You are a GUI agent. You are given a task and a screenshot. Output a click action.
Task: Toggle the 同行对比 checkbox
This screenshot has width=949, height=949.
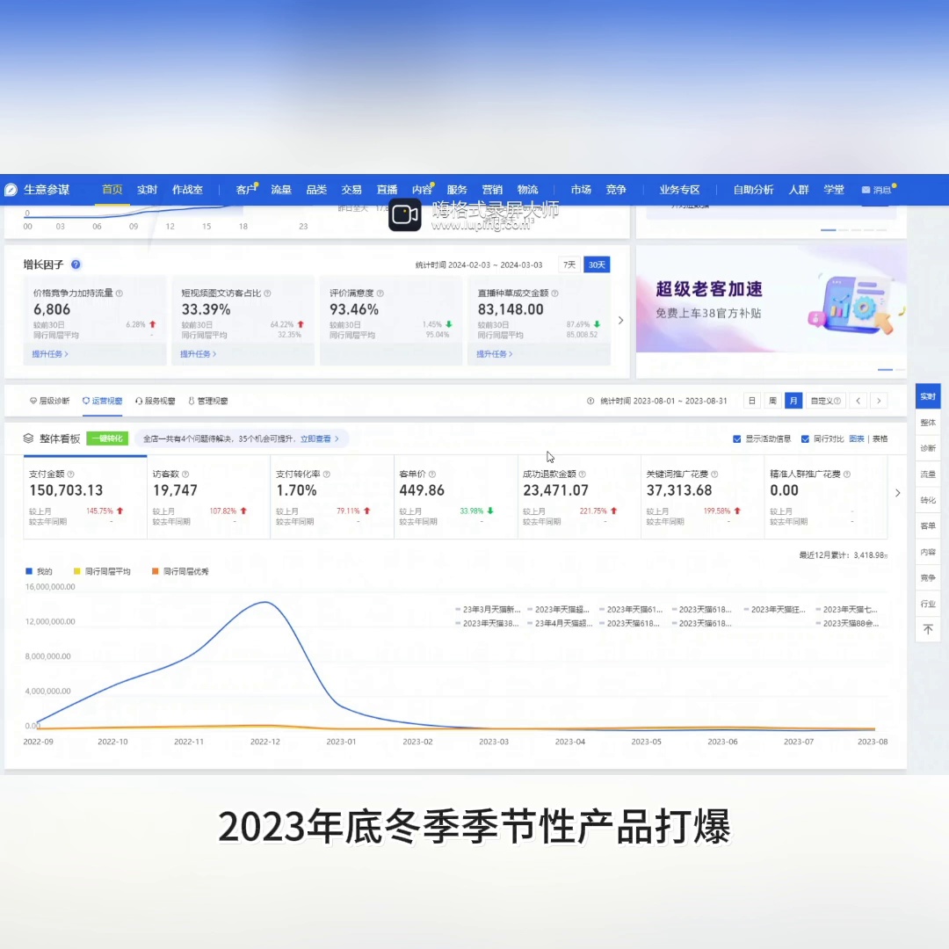click(804, 438)
